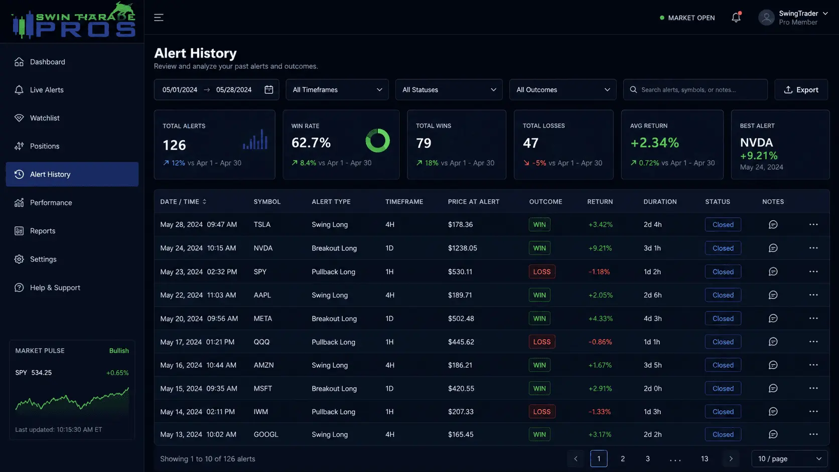This screenshot has width=839, height=472.
Task: Click the search magnifier icon
Action: [x=633, y=90]
